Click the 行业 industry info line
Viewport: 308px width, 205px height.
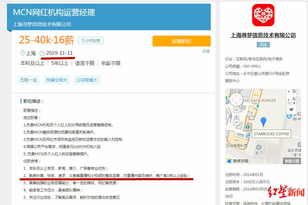pyautogui.click(x=254, y=59)
